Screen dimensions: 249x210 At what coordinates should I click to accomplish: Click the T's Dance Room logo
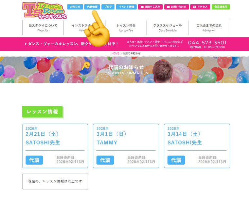pos(44,11)
